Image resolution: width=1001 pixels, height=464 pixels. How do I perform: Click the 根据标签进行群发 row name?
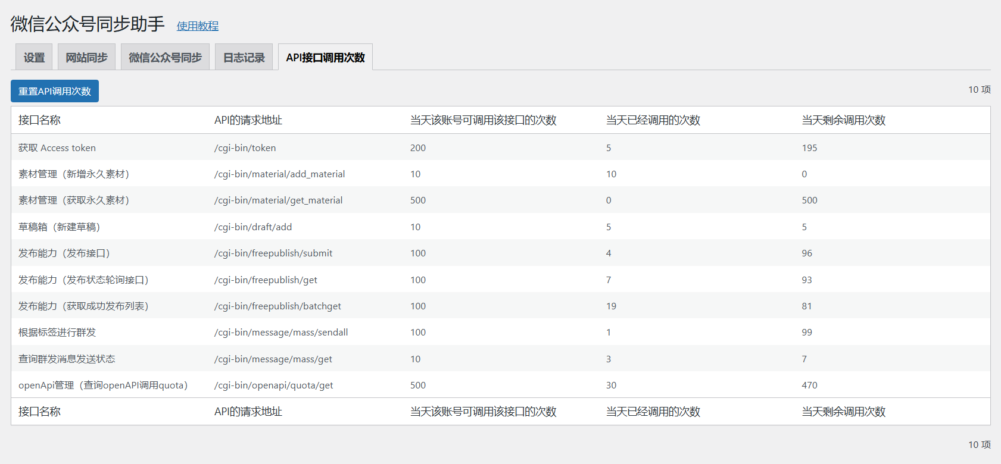tap(57, 332)
